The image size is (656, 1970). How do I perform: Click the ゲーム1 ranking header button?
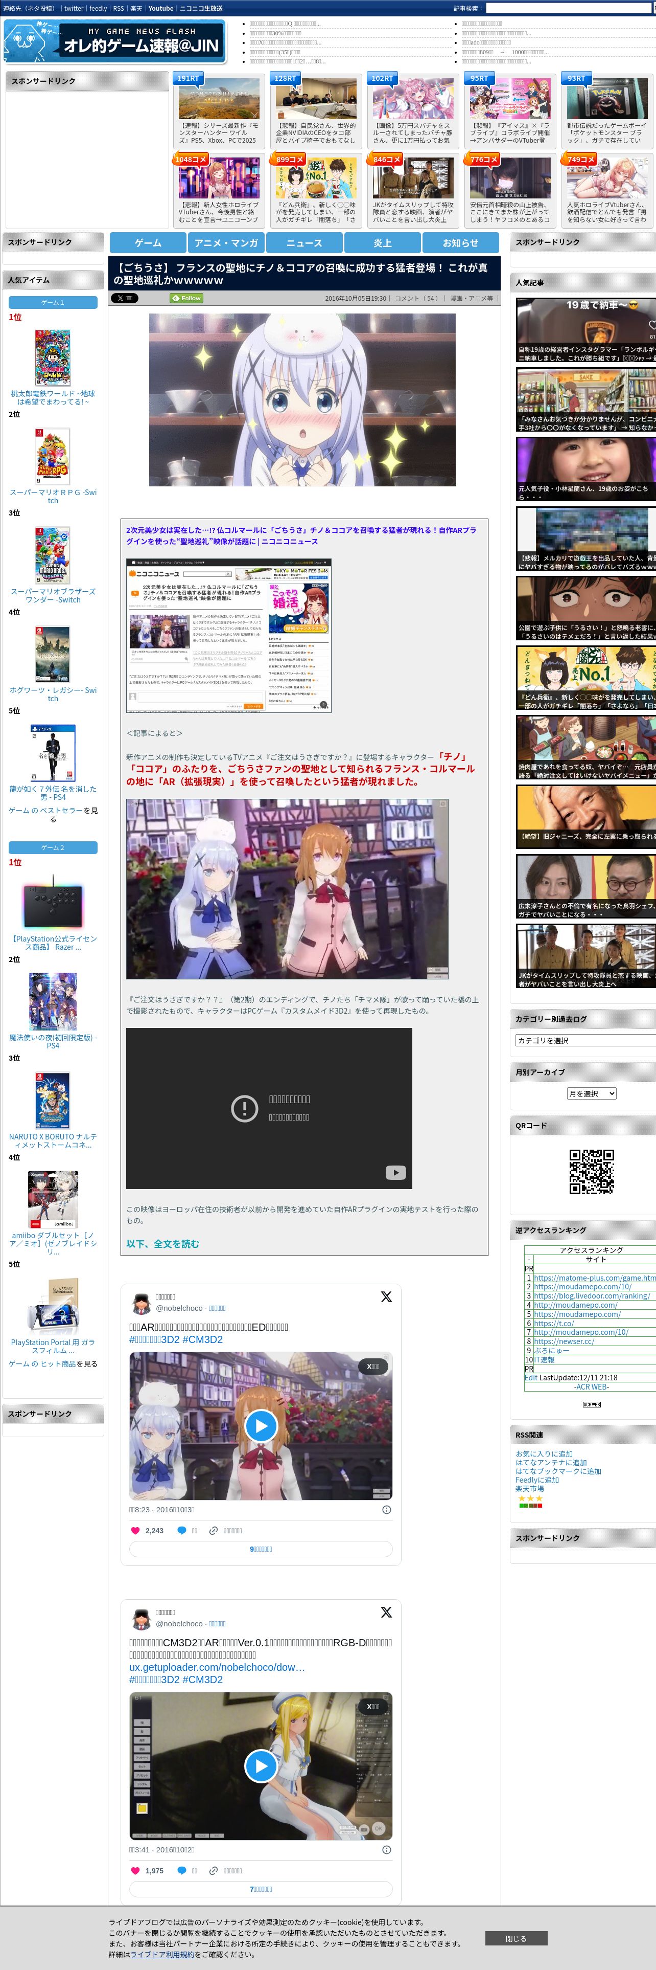(x=53, y=302)
